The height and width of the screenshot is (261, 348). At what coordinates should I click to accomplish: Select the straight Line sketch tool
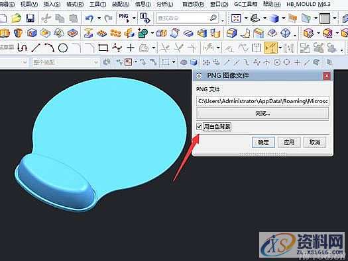point(36,48)
